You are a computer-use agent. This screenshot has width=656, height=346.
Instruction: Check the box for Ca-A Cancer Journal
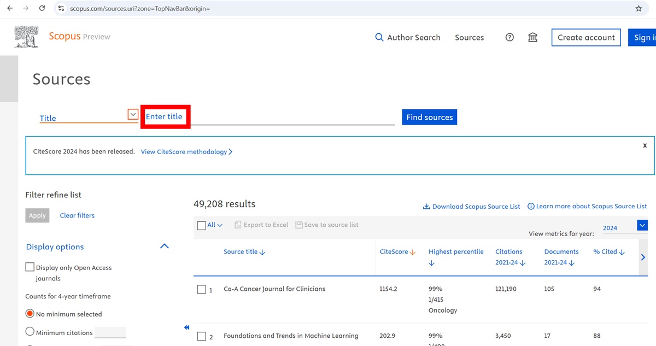pos(201,289)
